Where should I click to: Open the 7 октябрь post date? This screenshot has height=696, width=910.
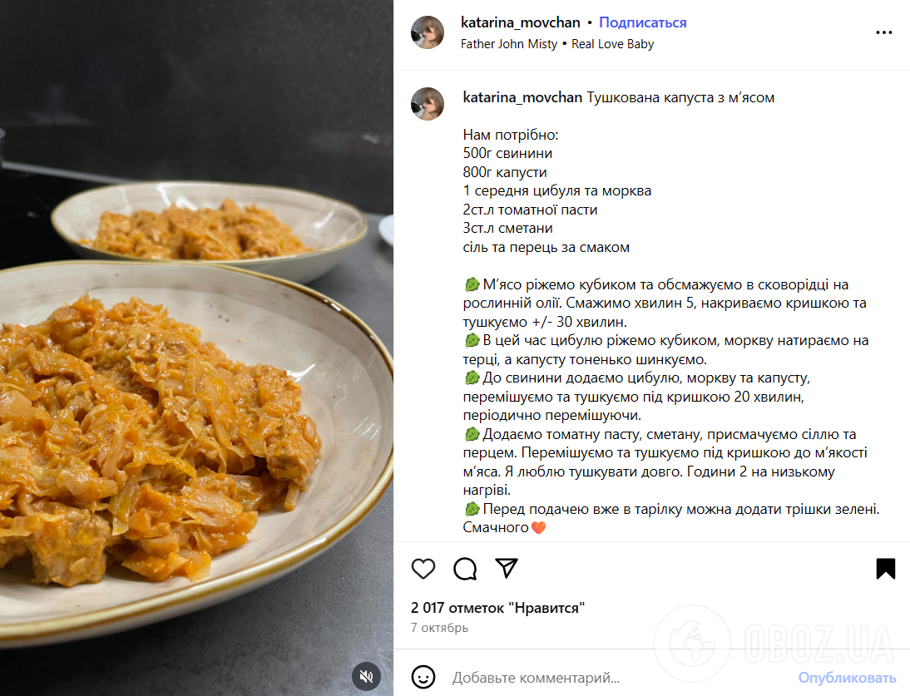[439, 628]
